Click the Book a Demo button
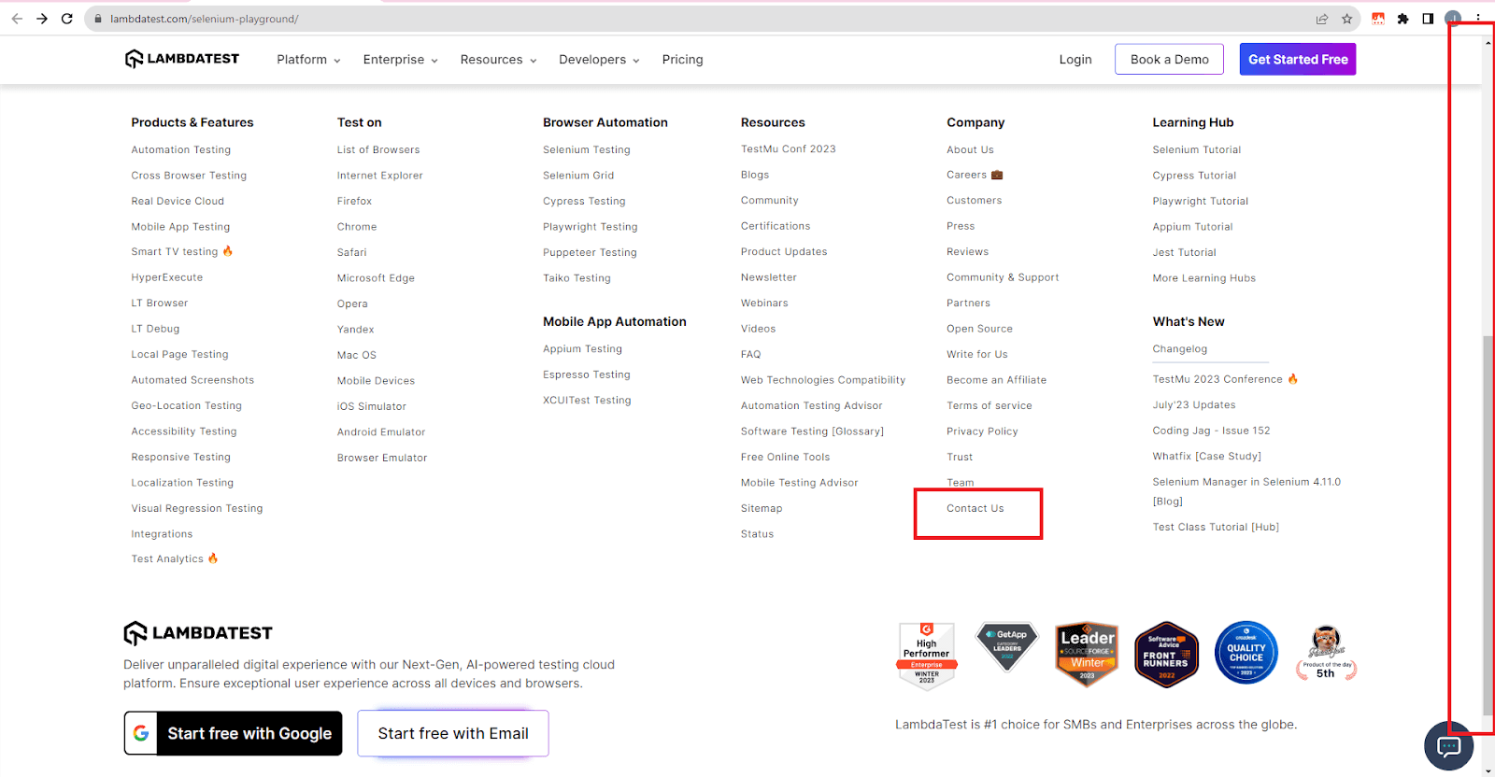 (x=1170, y=60)
